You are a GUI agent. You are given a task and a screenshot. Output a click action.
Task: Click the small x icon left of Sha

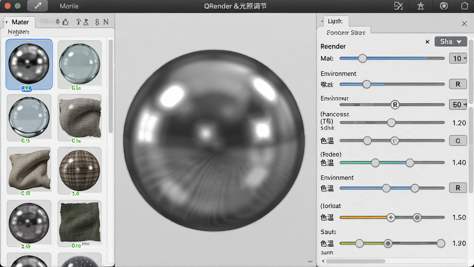coord(427,41)
